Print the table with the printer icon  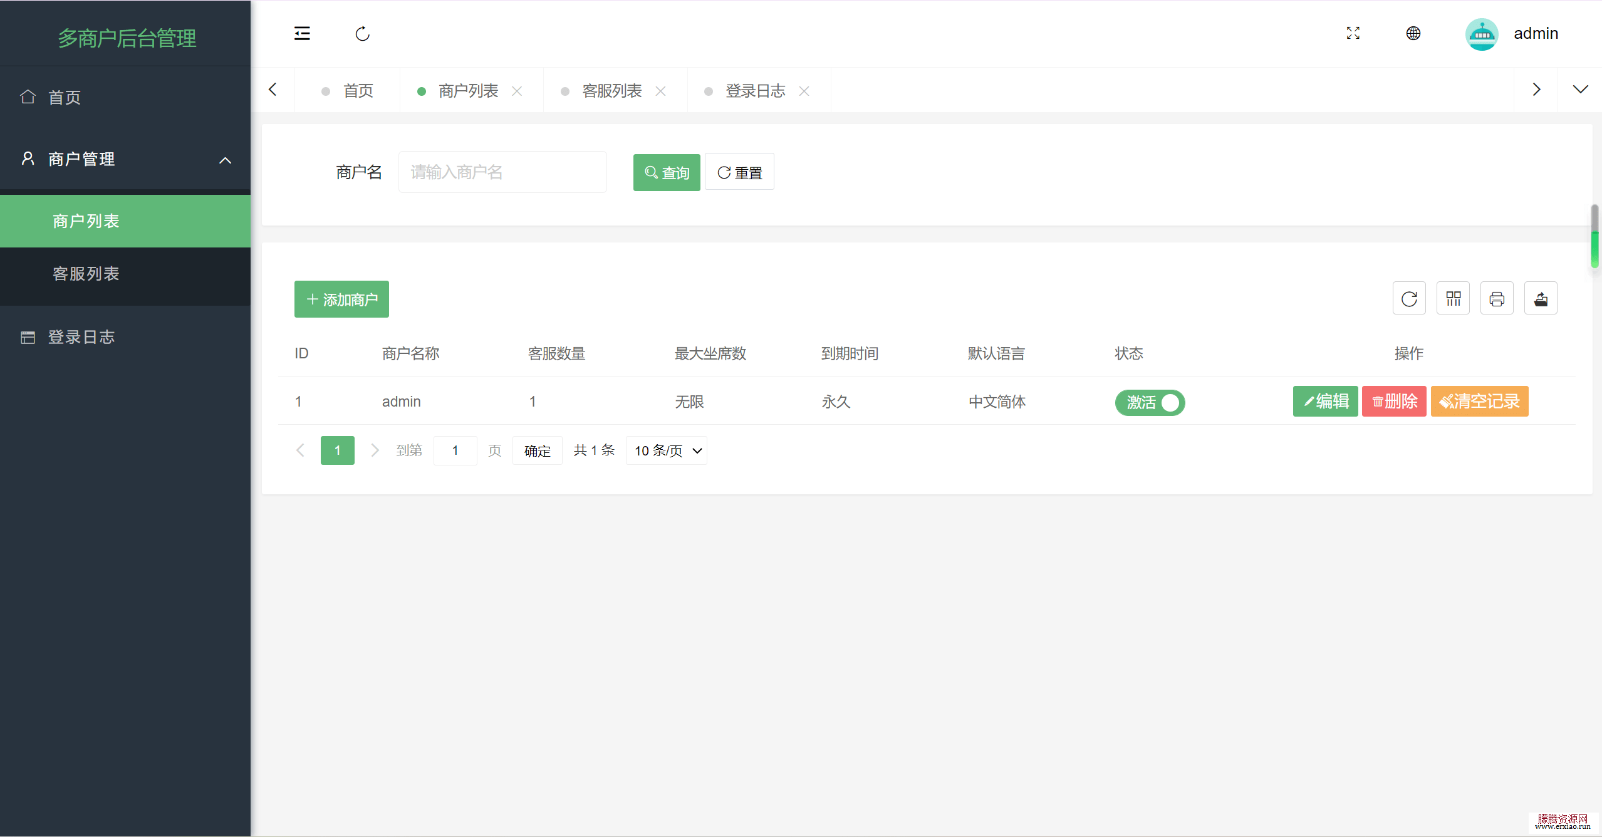pyautogui.click(x=1497, y=298)
